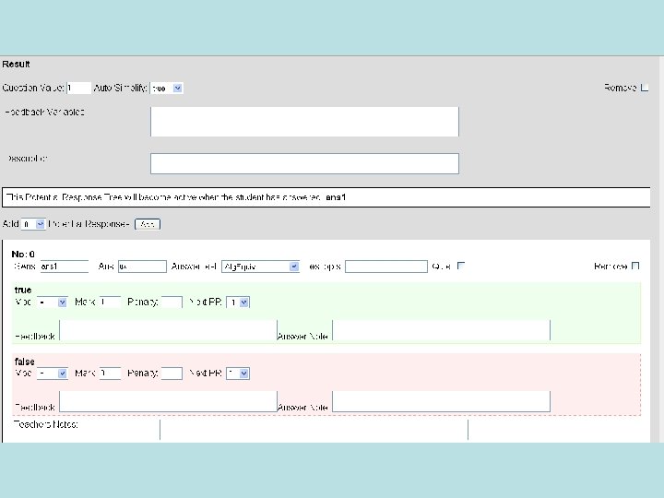This screenshot has width=664, height=498.
Task: Open the Answer test AlgEquiv dropdown
Action: (260, 267)
